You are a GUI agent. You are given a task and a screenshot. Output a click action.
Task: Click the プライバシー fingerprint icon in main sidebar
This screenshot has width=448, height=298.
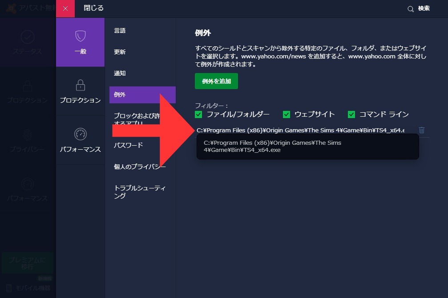tap(28, 135)
